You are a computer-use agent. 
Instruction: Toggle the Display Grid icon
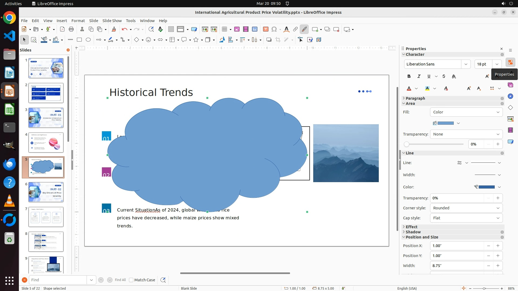(x=171, y=29)
